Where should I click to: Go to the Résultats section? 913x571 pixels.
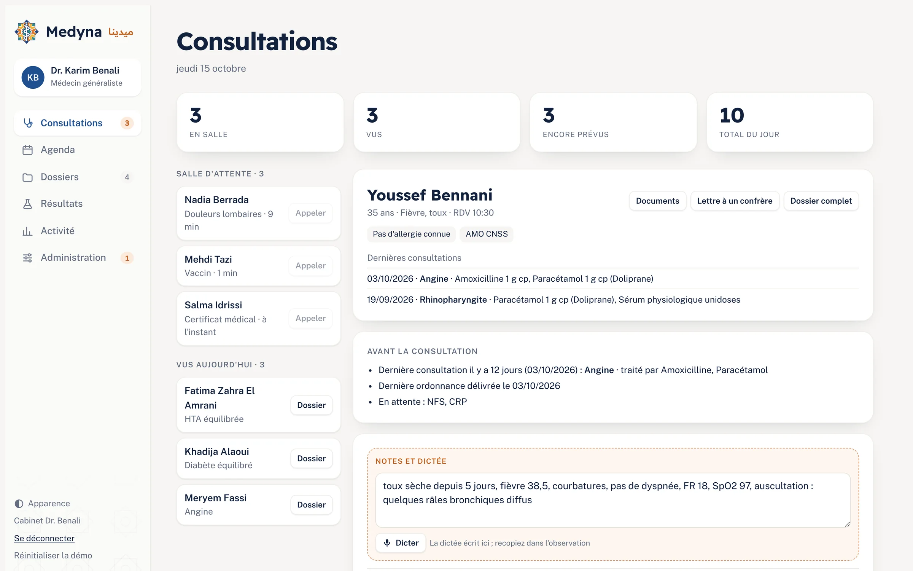click(x=78, y=204)
